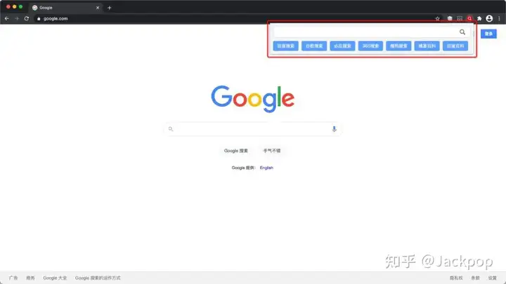Start voice search with the microphone icon

(x=334, y=129)
